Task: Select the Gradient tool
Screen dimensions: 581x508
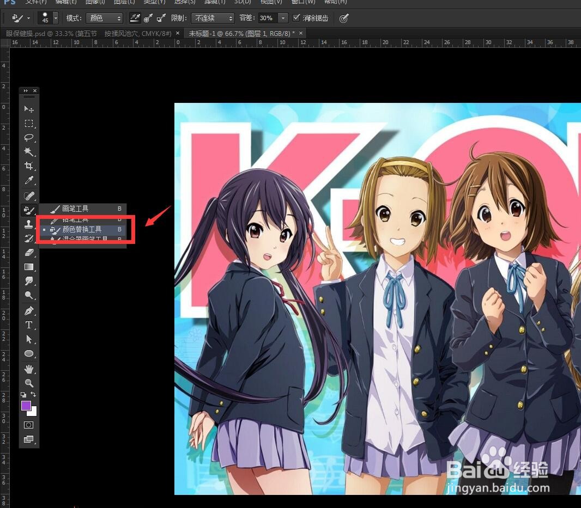Action: pyautogui.click(x=29, y=267)
